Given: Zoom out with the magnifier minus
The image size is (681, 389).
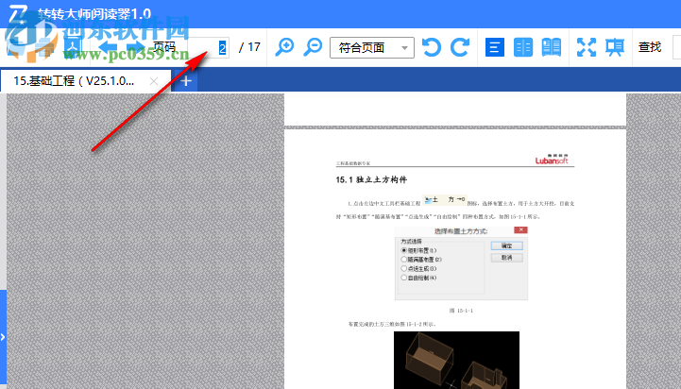Looking at the screenshot, I should 313,47.
